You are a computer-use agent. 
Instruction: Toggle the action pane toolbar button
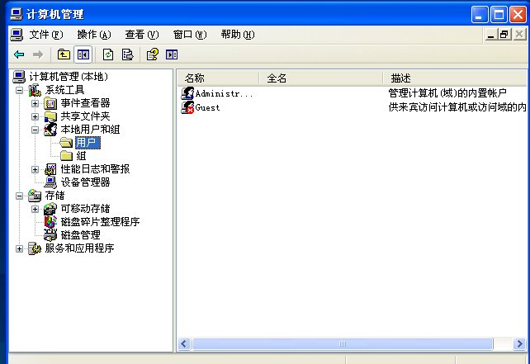point(172,54)
